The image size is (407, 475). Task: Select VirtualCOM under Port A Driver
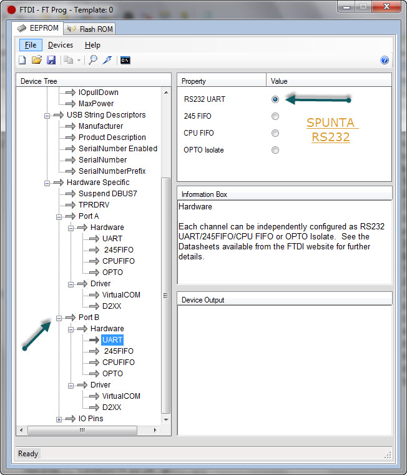[121, 295]
